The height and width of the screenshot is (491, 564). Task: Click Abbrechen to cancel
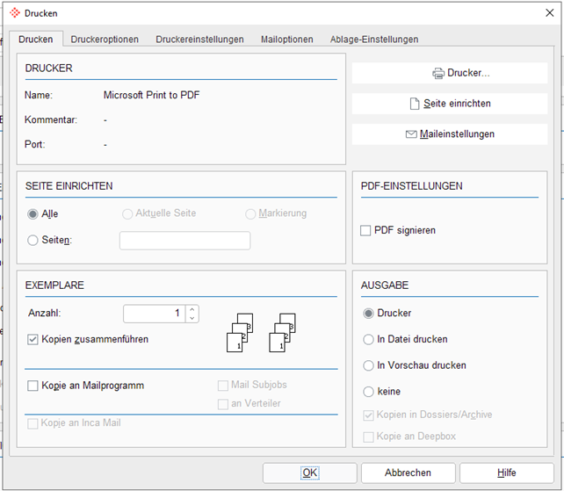coord(408,473)
